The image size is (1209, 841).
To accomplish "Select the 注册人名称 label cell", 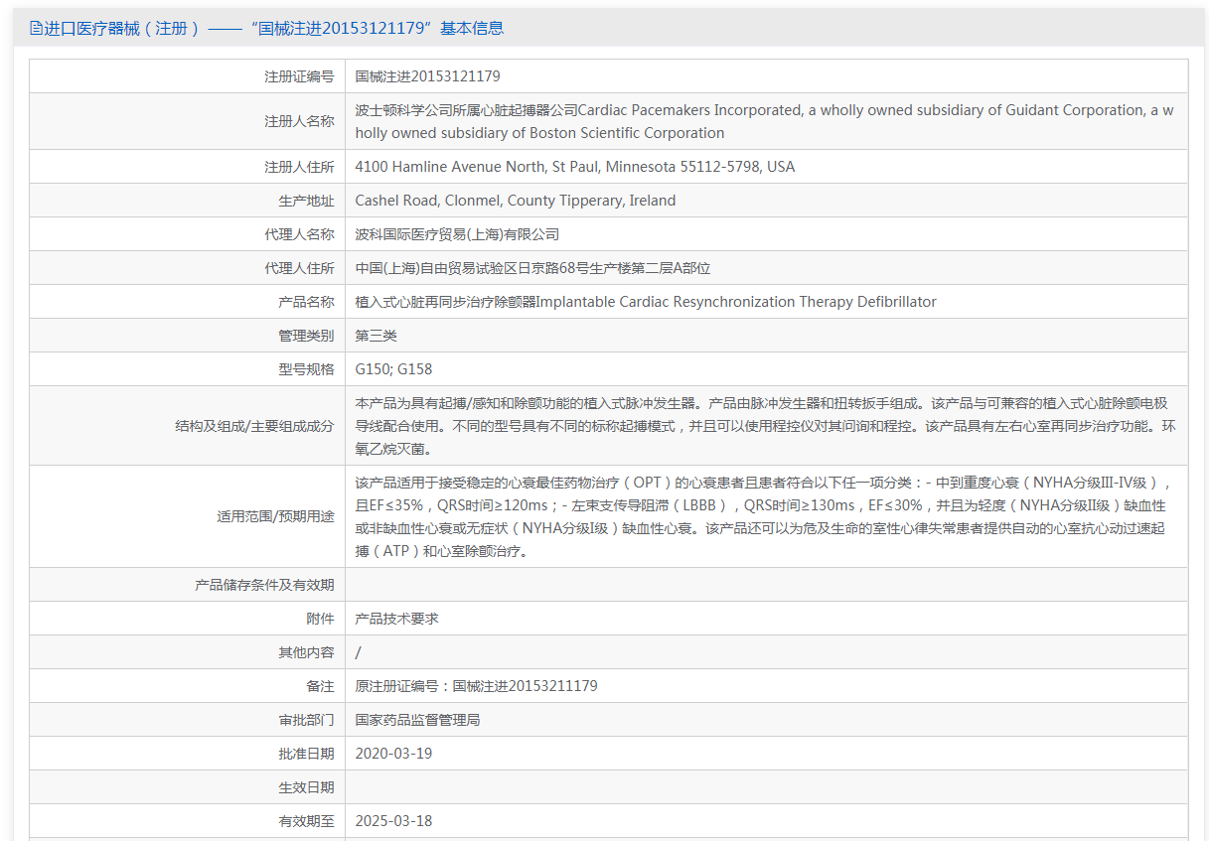I will (x=187, y=121).
